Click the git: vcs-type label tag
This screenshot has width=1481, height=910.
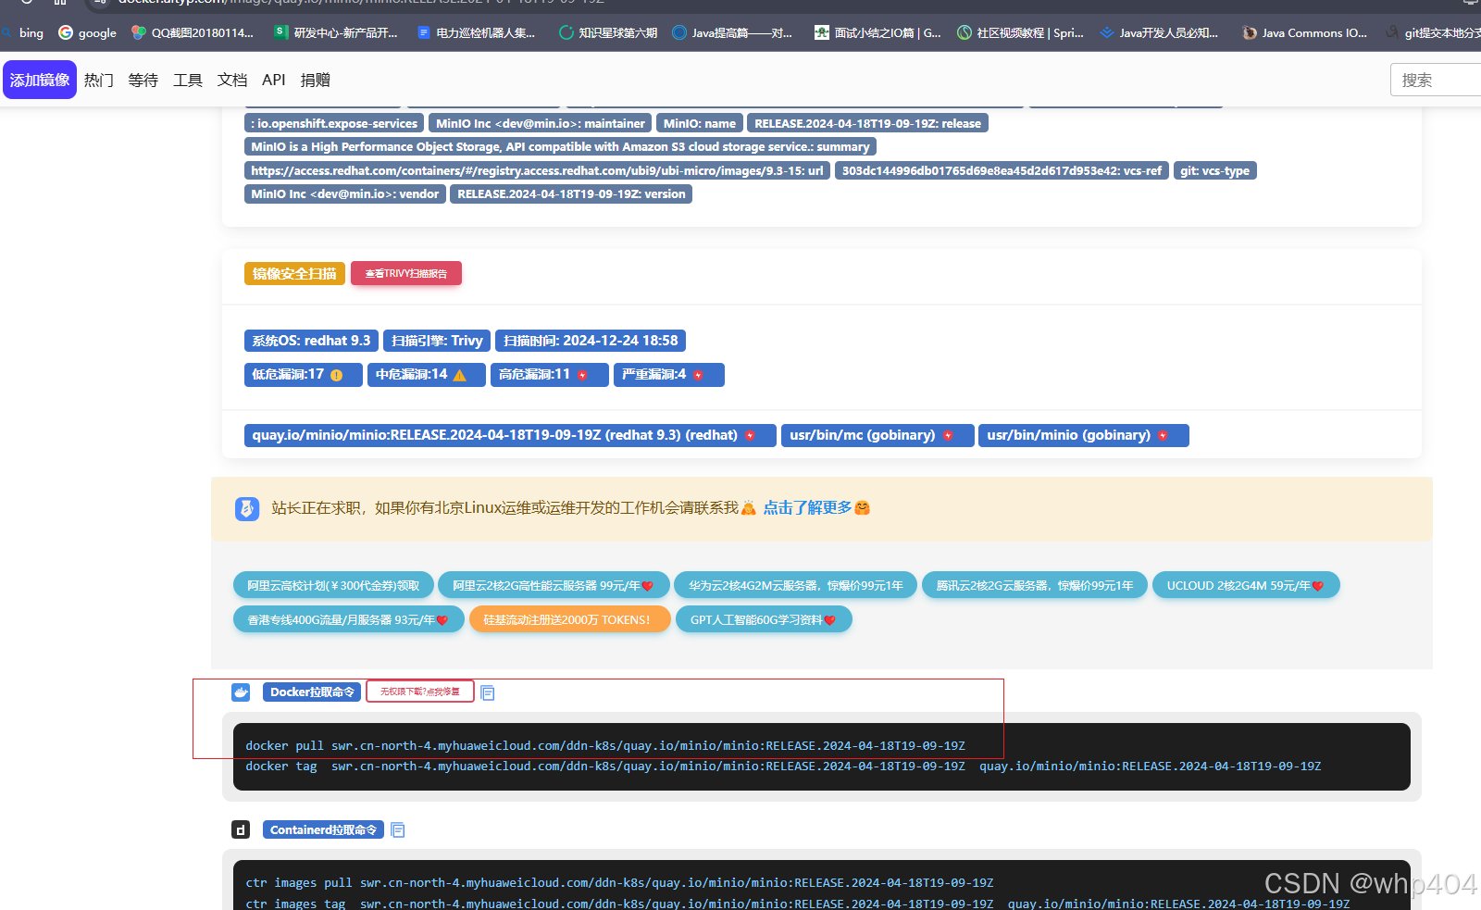[x=1214, y=170]
